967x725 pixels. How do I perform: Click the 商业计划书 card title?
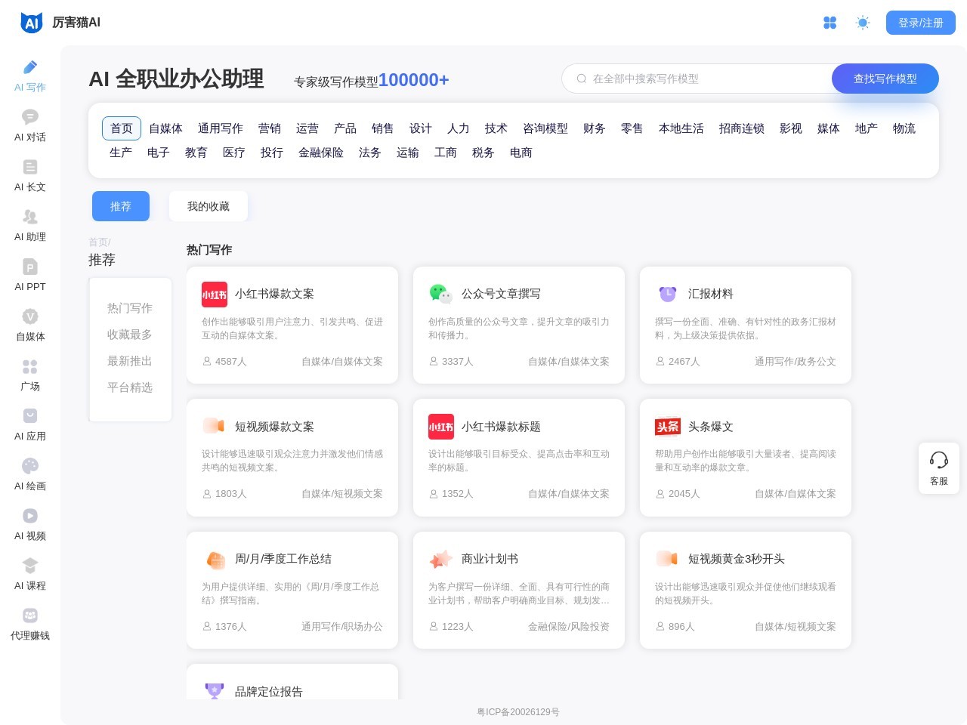click(x=490, y=559)
